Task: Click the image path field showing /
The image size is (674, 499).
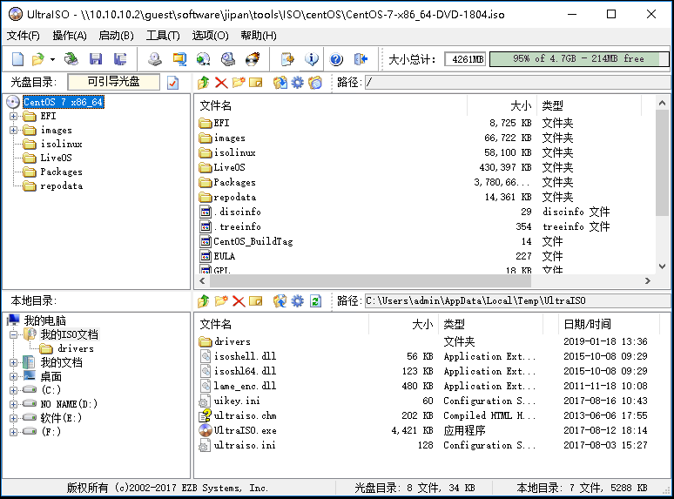Action: pos(517,82)
